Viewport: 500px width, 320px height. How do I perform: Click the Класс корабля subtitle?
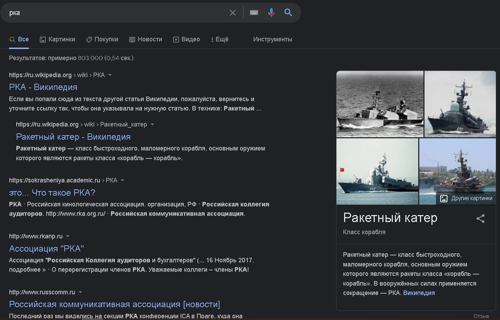coord(364,232)
